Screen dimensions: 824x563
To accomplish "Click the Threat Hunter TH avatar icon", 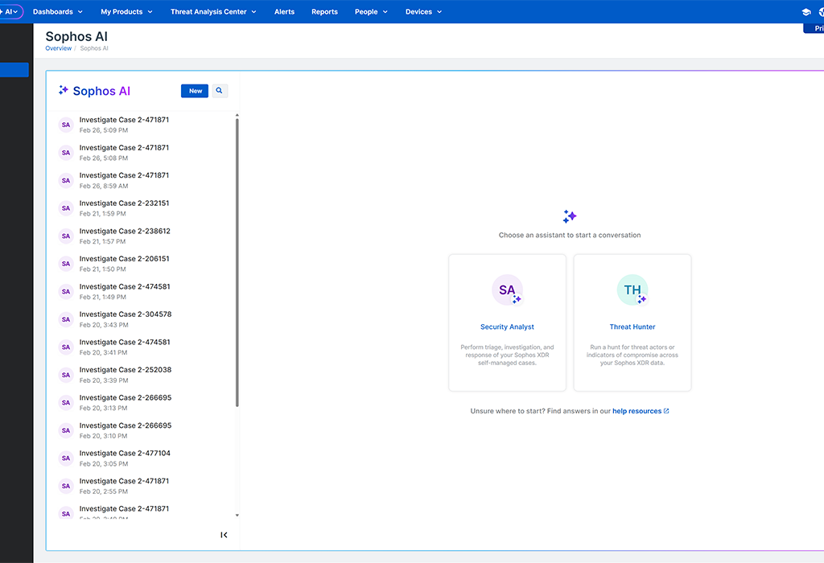I will (x=632, y=290).
